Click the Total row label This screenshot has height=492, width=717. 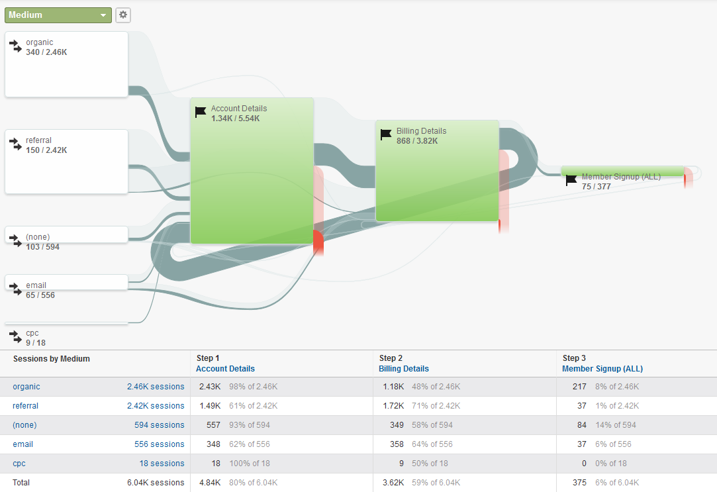pos(21,483)
